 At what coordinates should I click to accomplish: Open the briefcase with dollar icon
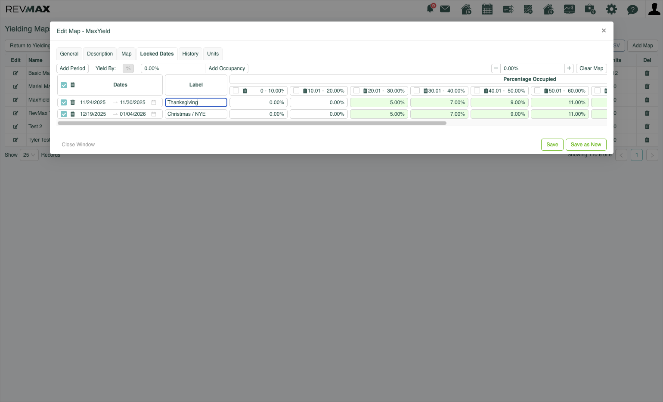(x=590, y=9)
